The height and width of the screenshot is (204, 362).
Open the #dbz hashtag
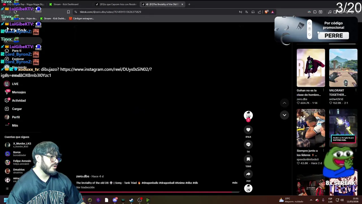189,183
